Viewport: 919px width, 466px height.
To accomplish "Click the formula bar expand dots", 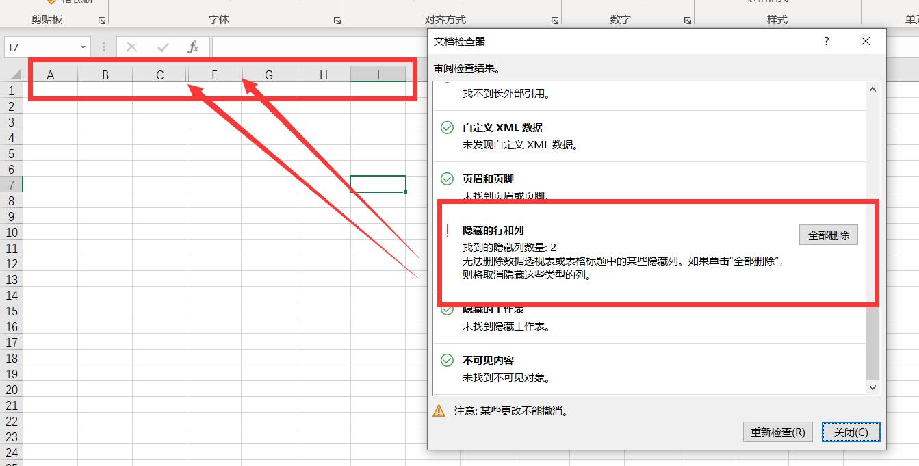I will (x=103, y=47).
